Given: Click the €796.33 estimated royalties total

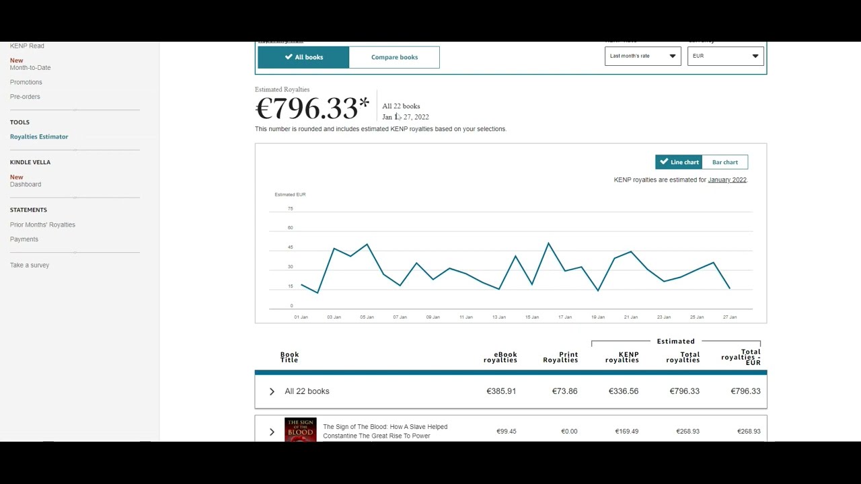Looking at the screenshot, I should (312, 108).
